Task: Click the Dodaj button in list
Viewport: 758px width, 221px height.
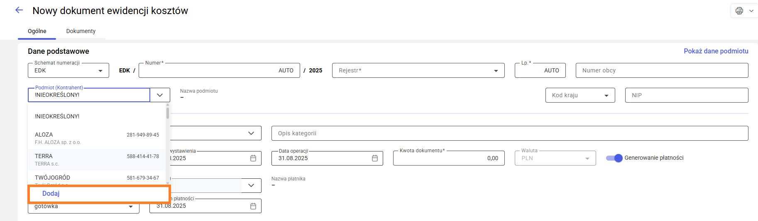Action: click(x=51, y=194)
